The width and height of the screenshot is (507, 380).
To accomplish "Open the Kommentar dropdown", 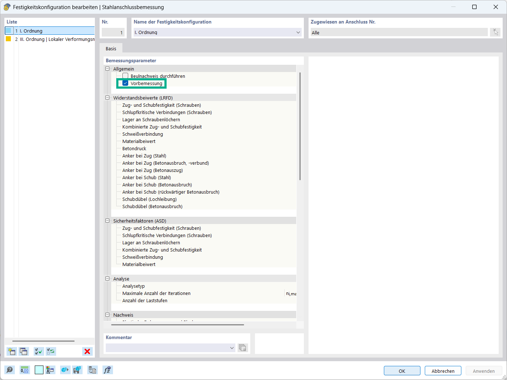I will point(232,348).
